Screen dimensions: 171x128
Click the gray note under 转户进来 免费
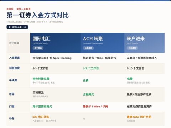pos(138,82)
